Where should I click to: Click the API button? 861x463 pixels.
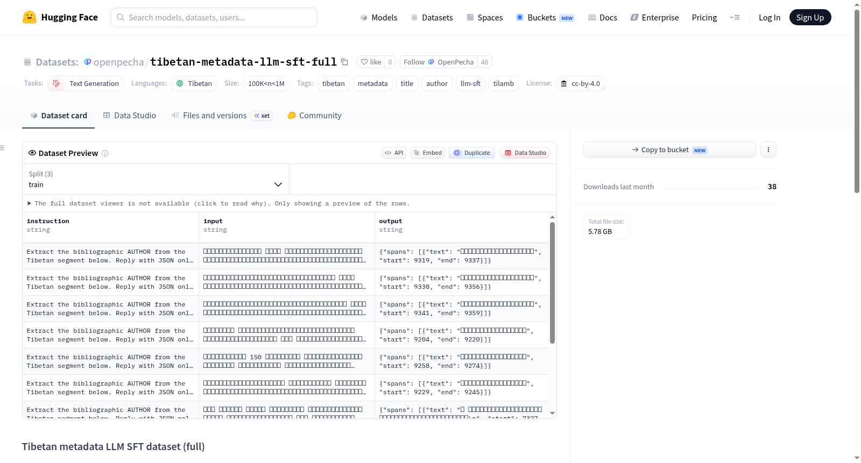[394, 153]
